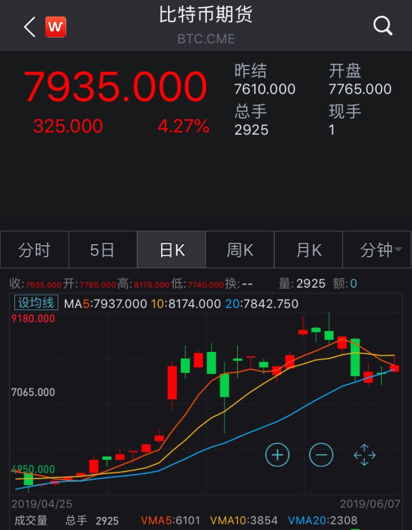Viewport: 412px width, 530px height.
Task: Tap the search magnifier icon
Action: [382, 25]
